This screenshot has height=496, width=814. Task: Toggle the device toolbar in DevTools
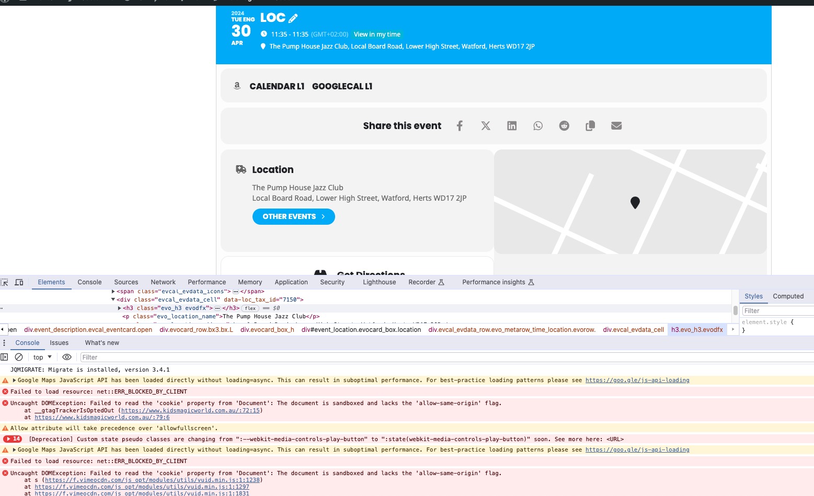click(19, 282)
